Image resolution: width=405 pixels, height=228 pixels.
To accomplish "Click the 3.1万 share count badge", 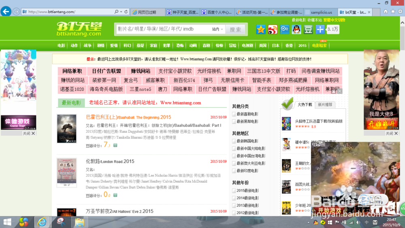I will click(x=333, y=29).
